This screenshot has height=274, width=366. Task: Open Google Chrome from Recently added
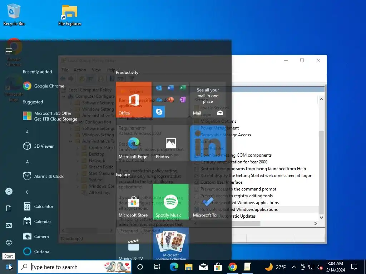pos(44,86)
